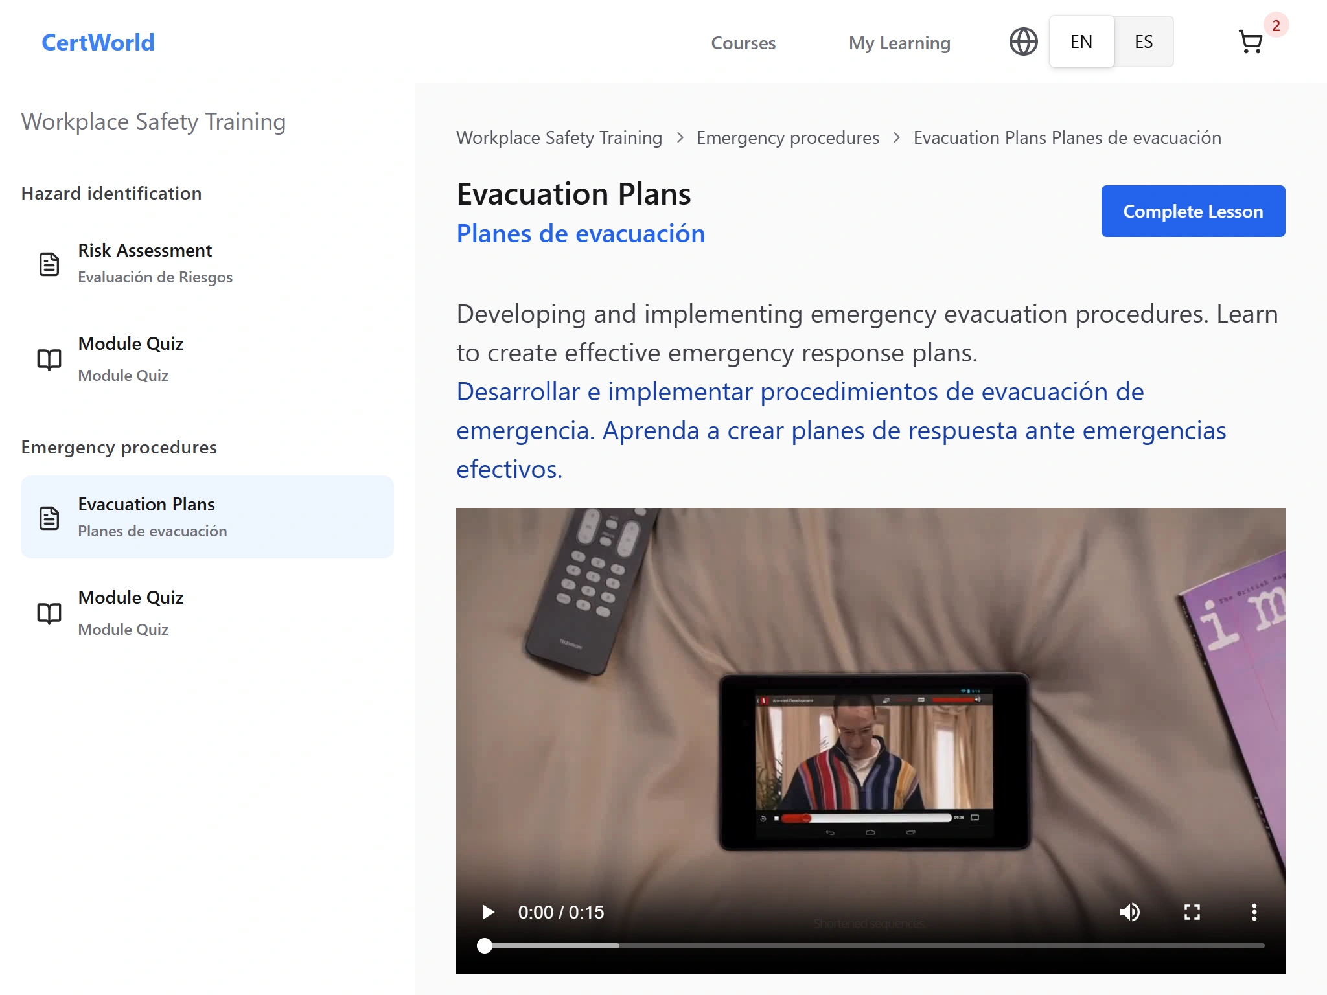The height and width of the screenshot is (995, 1327).
Task: Mute the video volume
Action: (x=1129, y=912)
